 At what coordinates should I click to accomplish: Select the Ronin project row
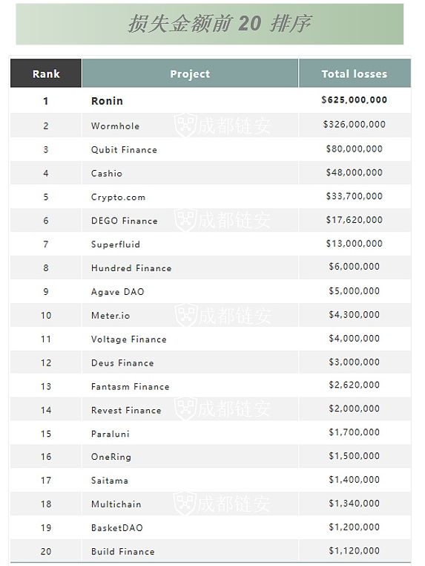[211, 100]
